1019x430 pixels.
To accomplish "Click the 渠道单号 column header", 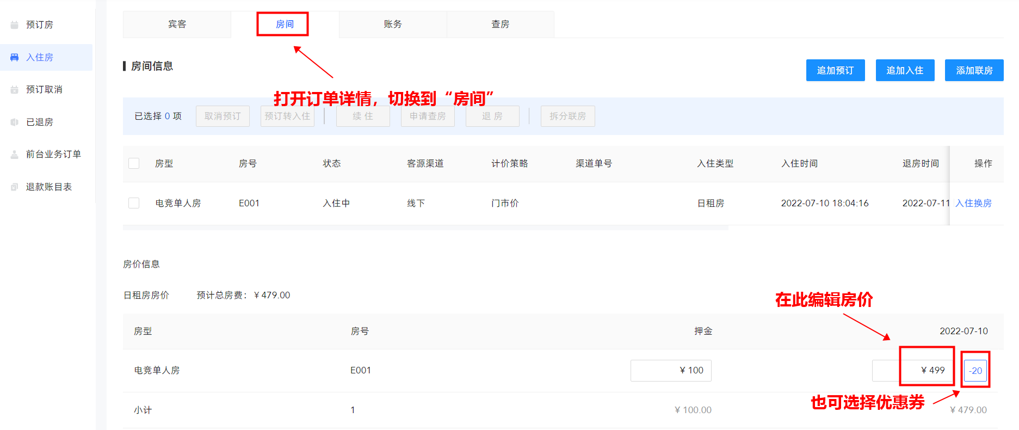I will (x=594, y=163).
